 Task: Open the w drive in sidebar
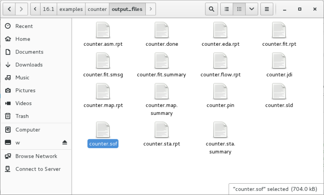click(x=36, y=142)
